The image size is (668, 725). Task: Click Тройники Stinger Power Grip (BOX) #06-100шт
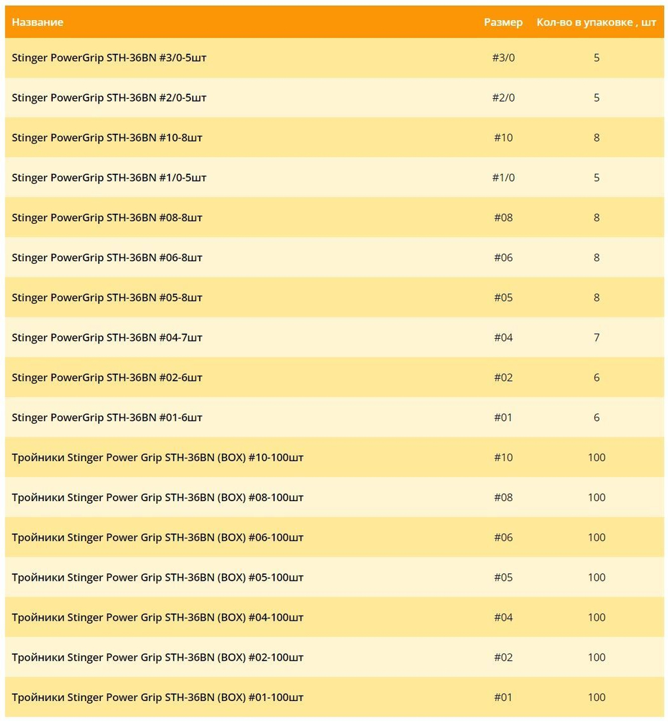point(158,537)
